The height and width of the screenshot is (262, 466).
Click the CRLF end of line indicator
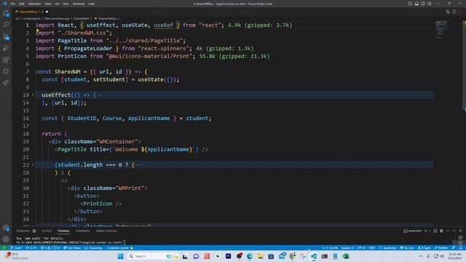[x=372, y=247]
